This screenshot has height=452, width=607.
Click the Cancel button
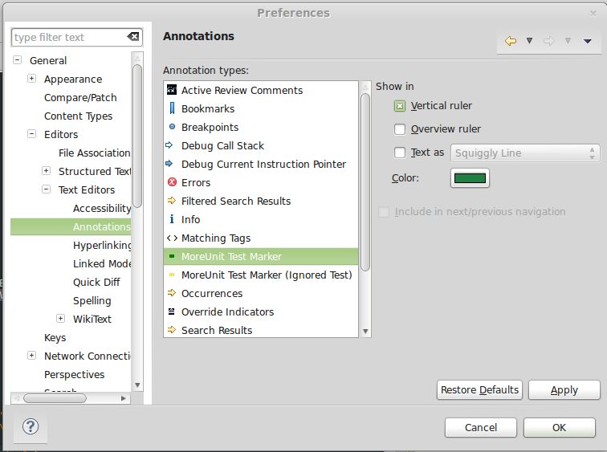pos(480,427)
